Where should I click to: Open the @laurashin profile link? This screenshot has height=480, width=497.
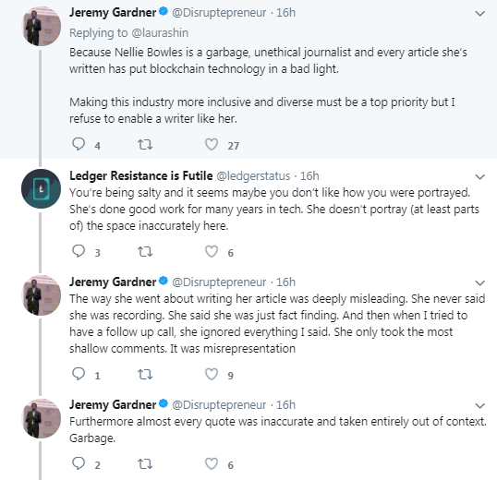pyautogui.click(x=160, y=33)
